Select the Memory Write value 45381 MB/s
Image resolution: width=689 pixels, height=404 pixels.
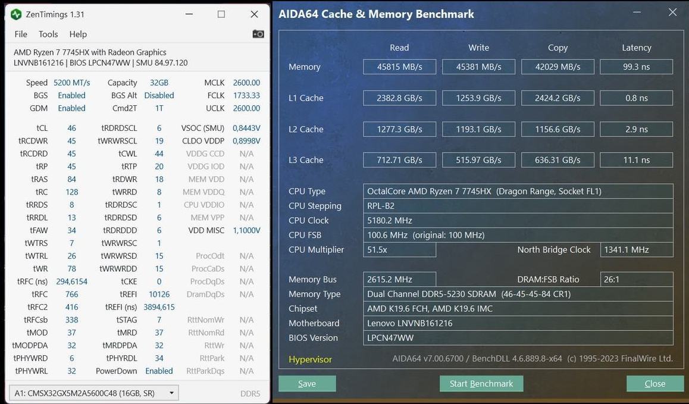pos(478,67)
